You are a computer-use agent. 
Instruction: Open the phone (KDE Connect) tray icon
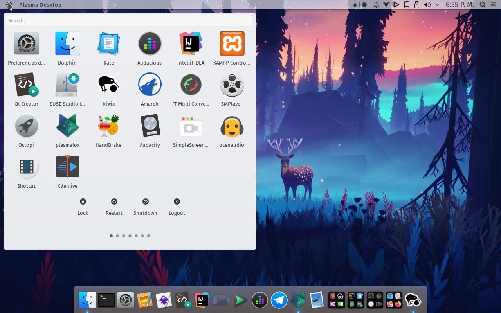pyautogui.click(x=407, y=5)
